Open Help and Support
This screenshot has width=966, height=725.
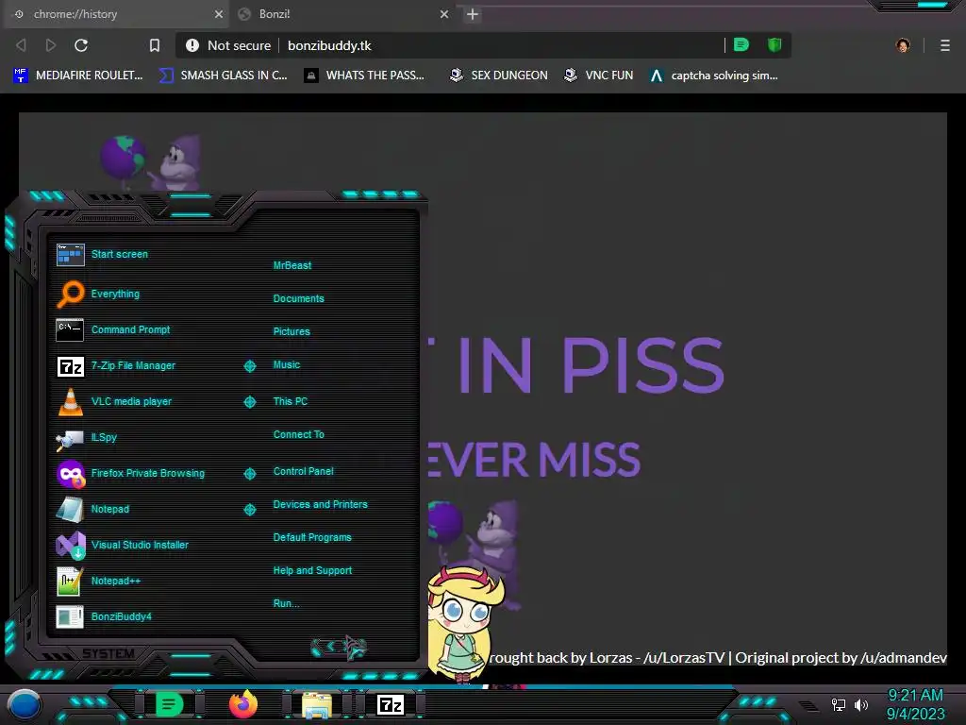tap(312, 571)
